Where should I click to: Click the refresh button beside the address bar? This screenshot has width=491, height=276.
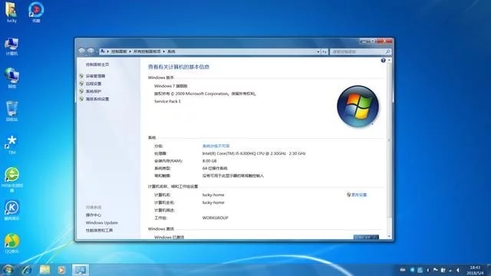(x=325, y=51)
